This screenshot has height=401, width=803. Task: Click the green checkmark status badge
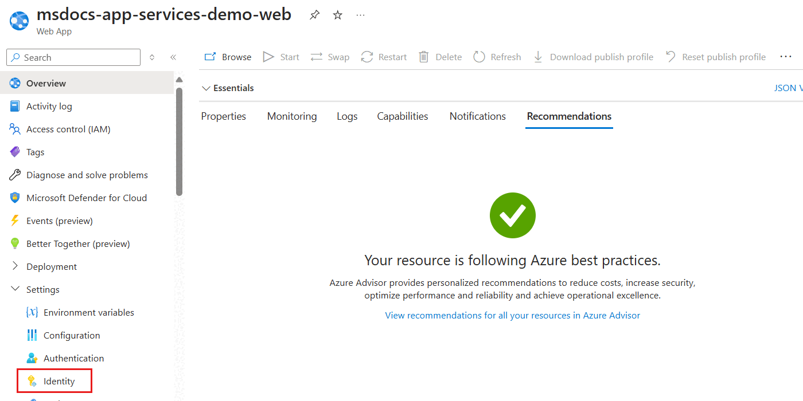tap(513, 216)
